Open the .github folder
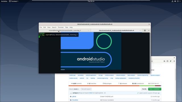Screen dimensions: 182x102 click(x=74, y=97)
